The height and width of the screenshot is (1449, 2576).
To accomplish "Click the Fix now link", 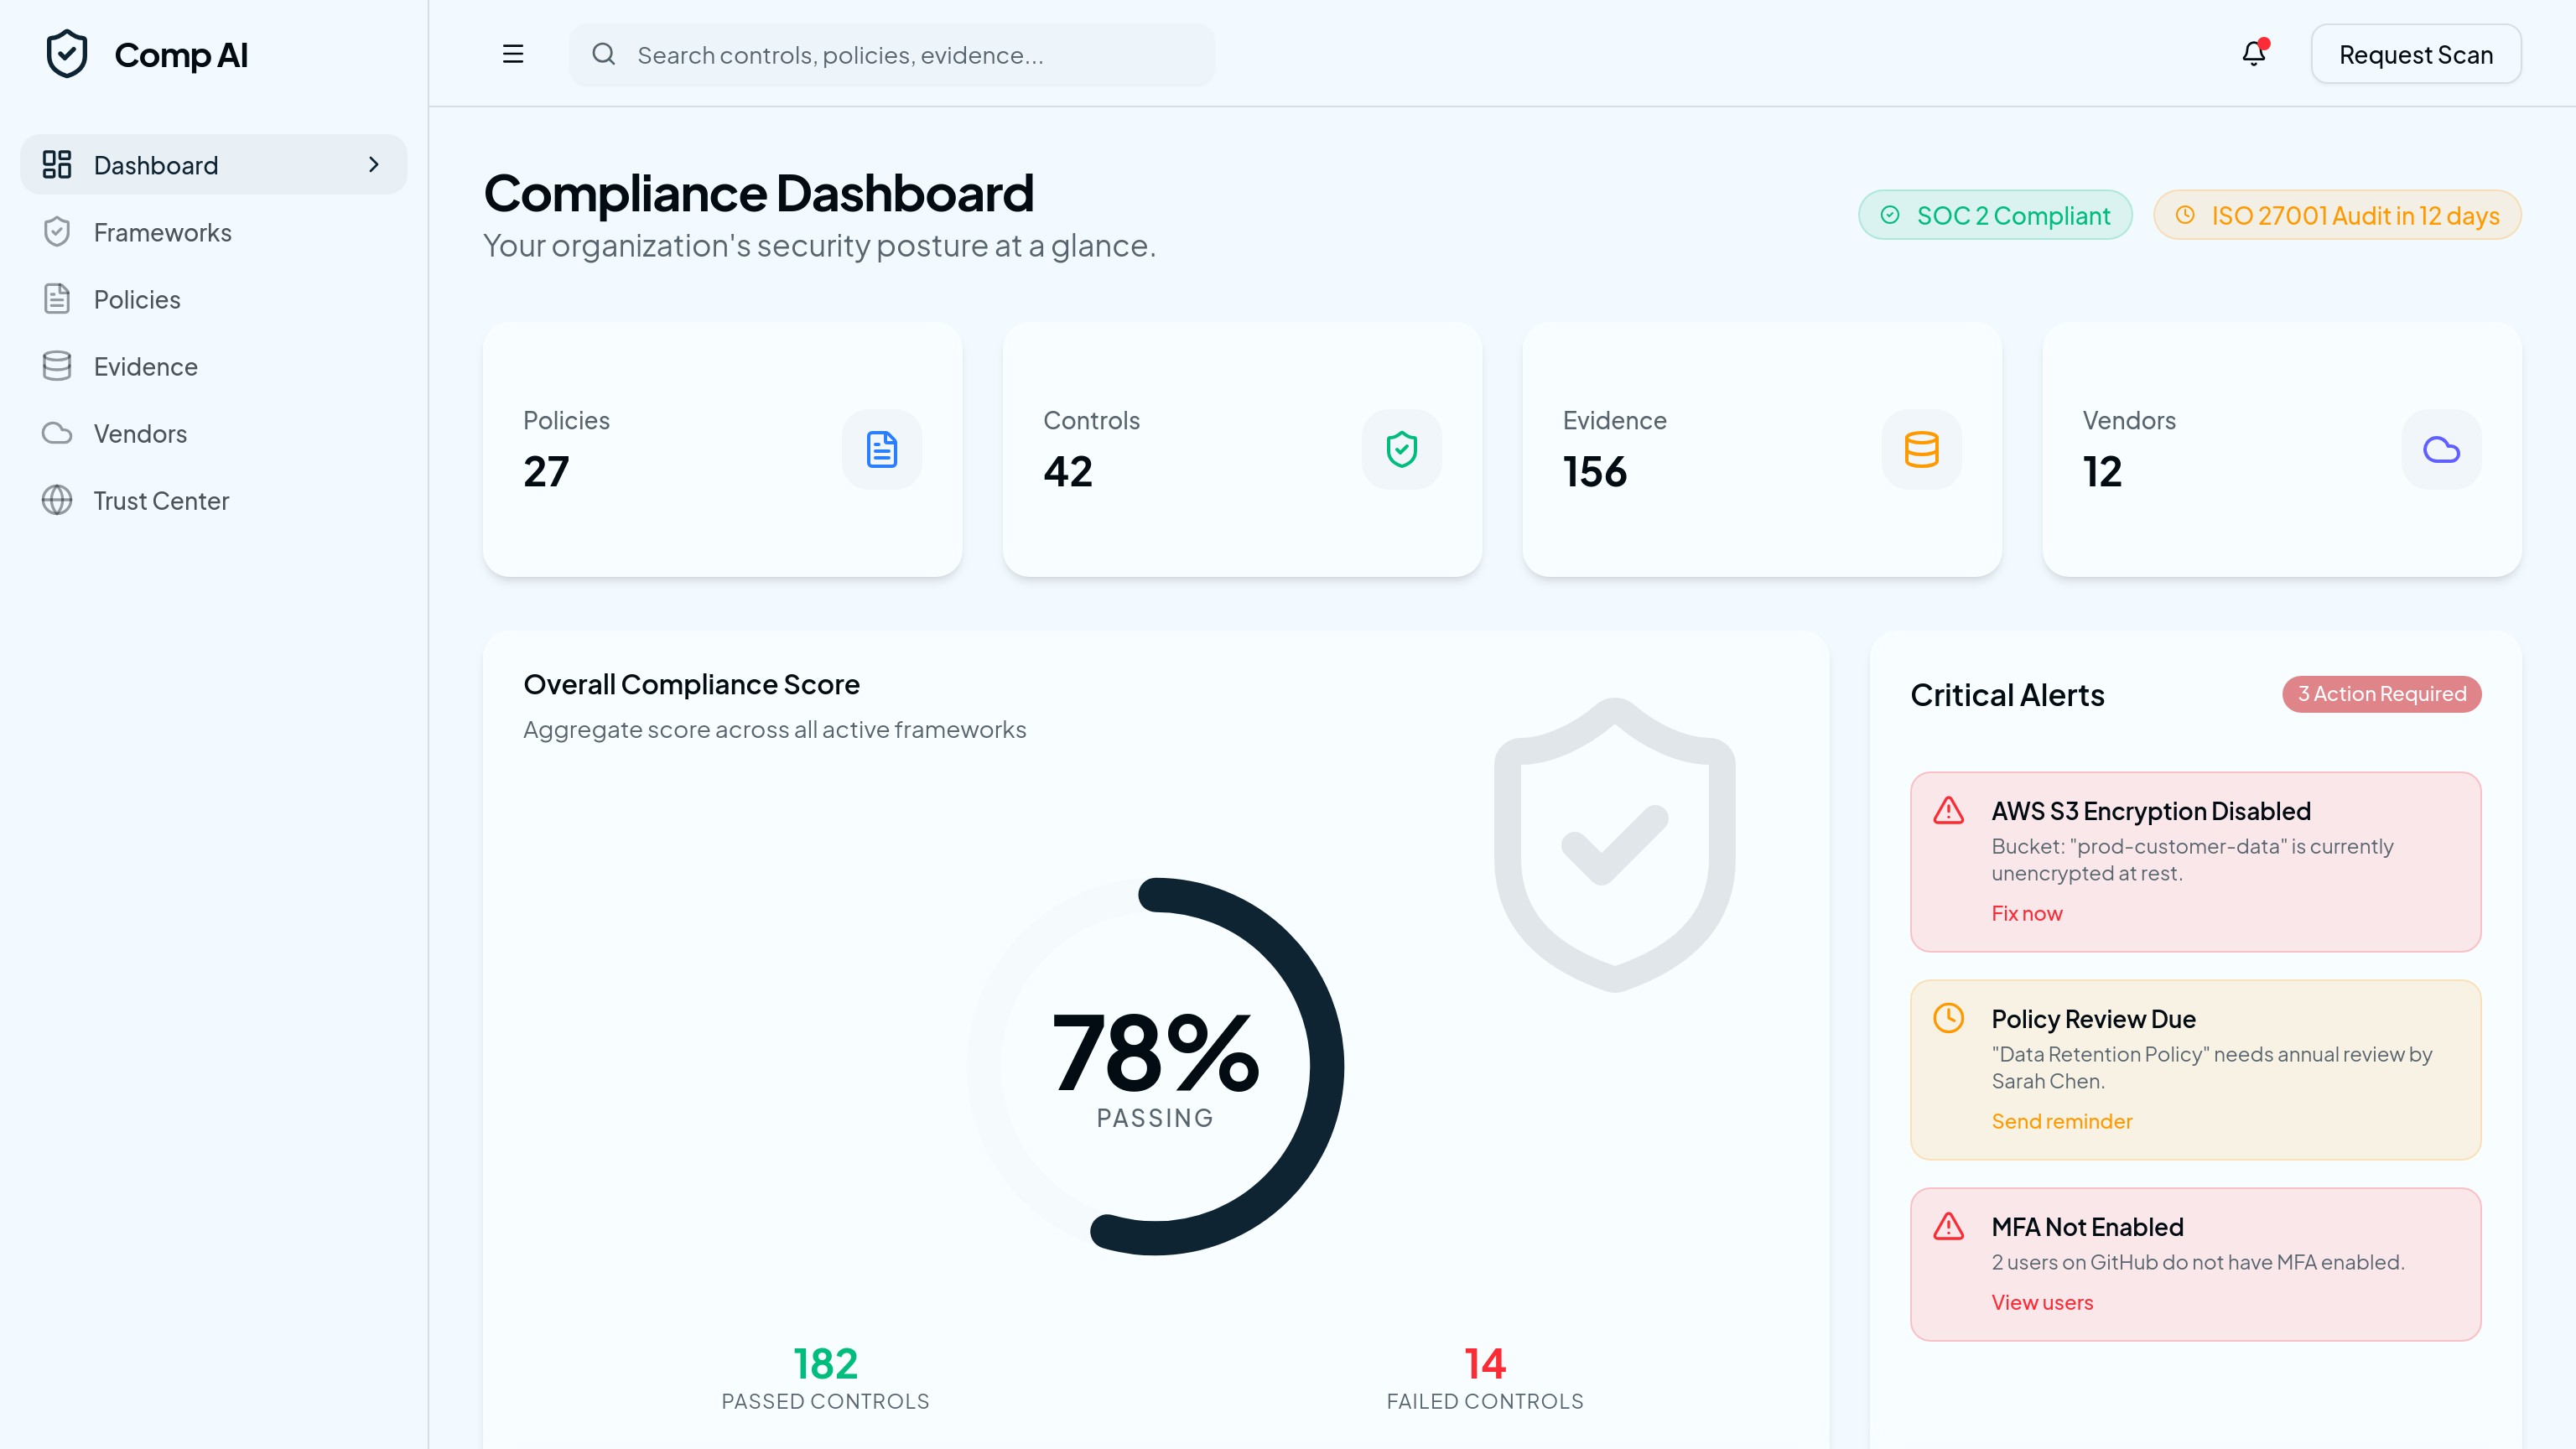I will click(2026, 913).
